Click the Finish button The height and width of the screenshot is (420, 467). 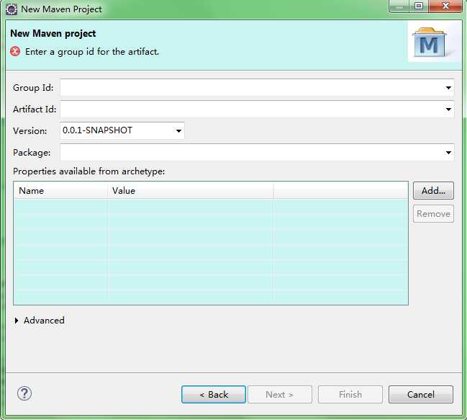[x=350, y=394]
